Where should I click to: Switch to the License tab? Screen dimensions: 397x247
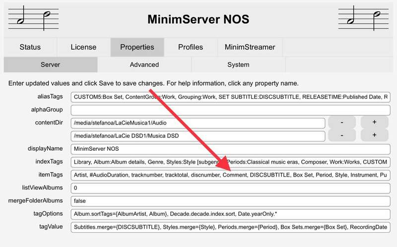83,47
